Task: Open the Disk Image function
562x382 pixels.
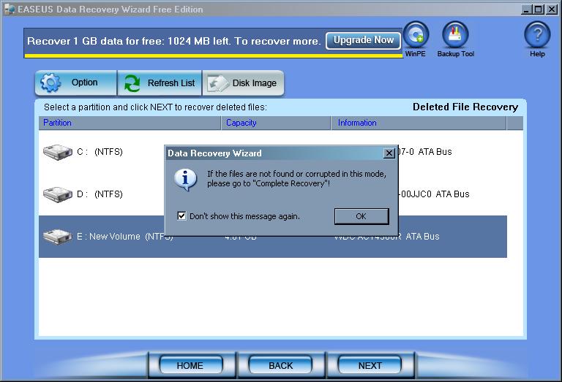Action: 243,83
